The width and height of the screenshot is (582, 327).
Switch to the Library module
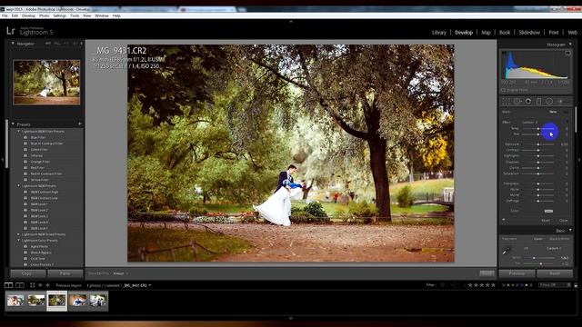click(438, 33)
